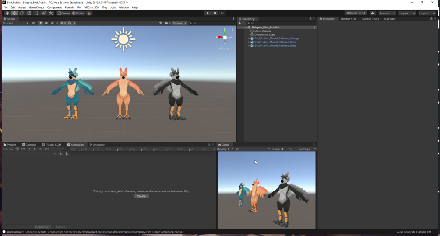This screenshot has width=440, height=236.
Task: Toggle animation record button
Action: click(17, 149)
